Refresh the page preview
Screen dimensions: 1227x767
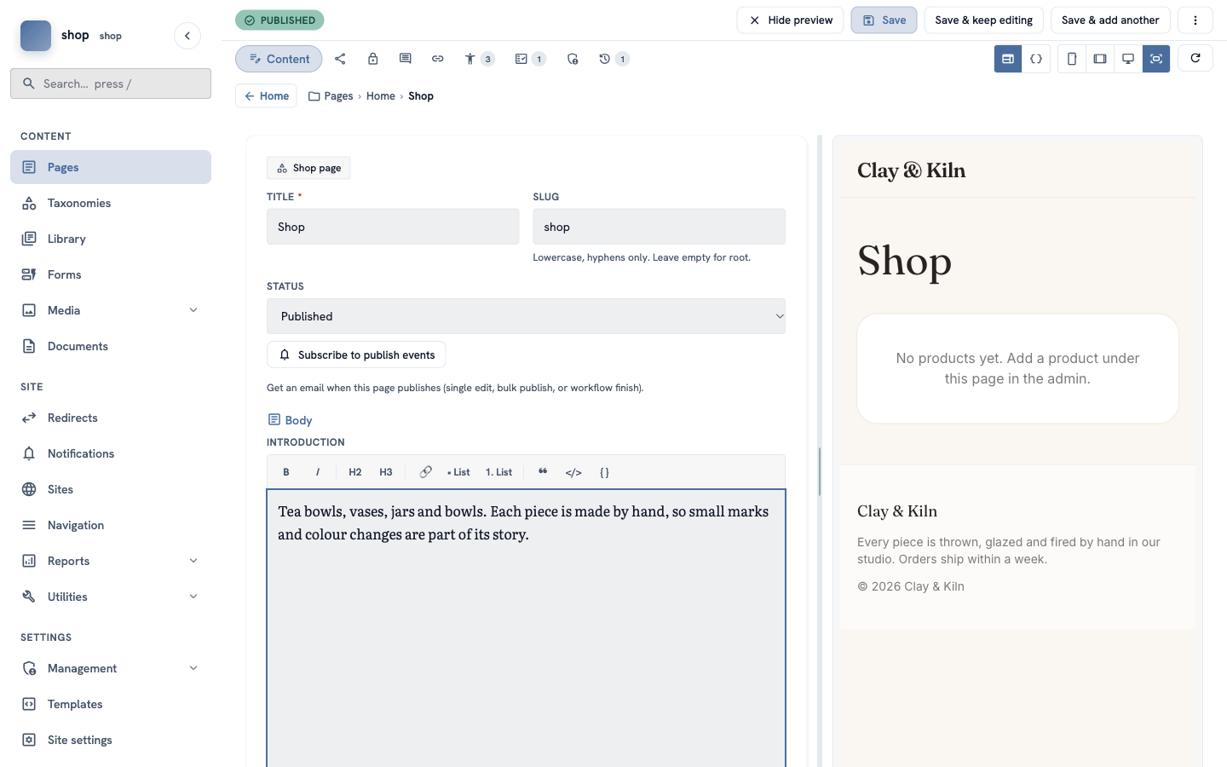coord(1195,58)
